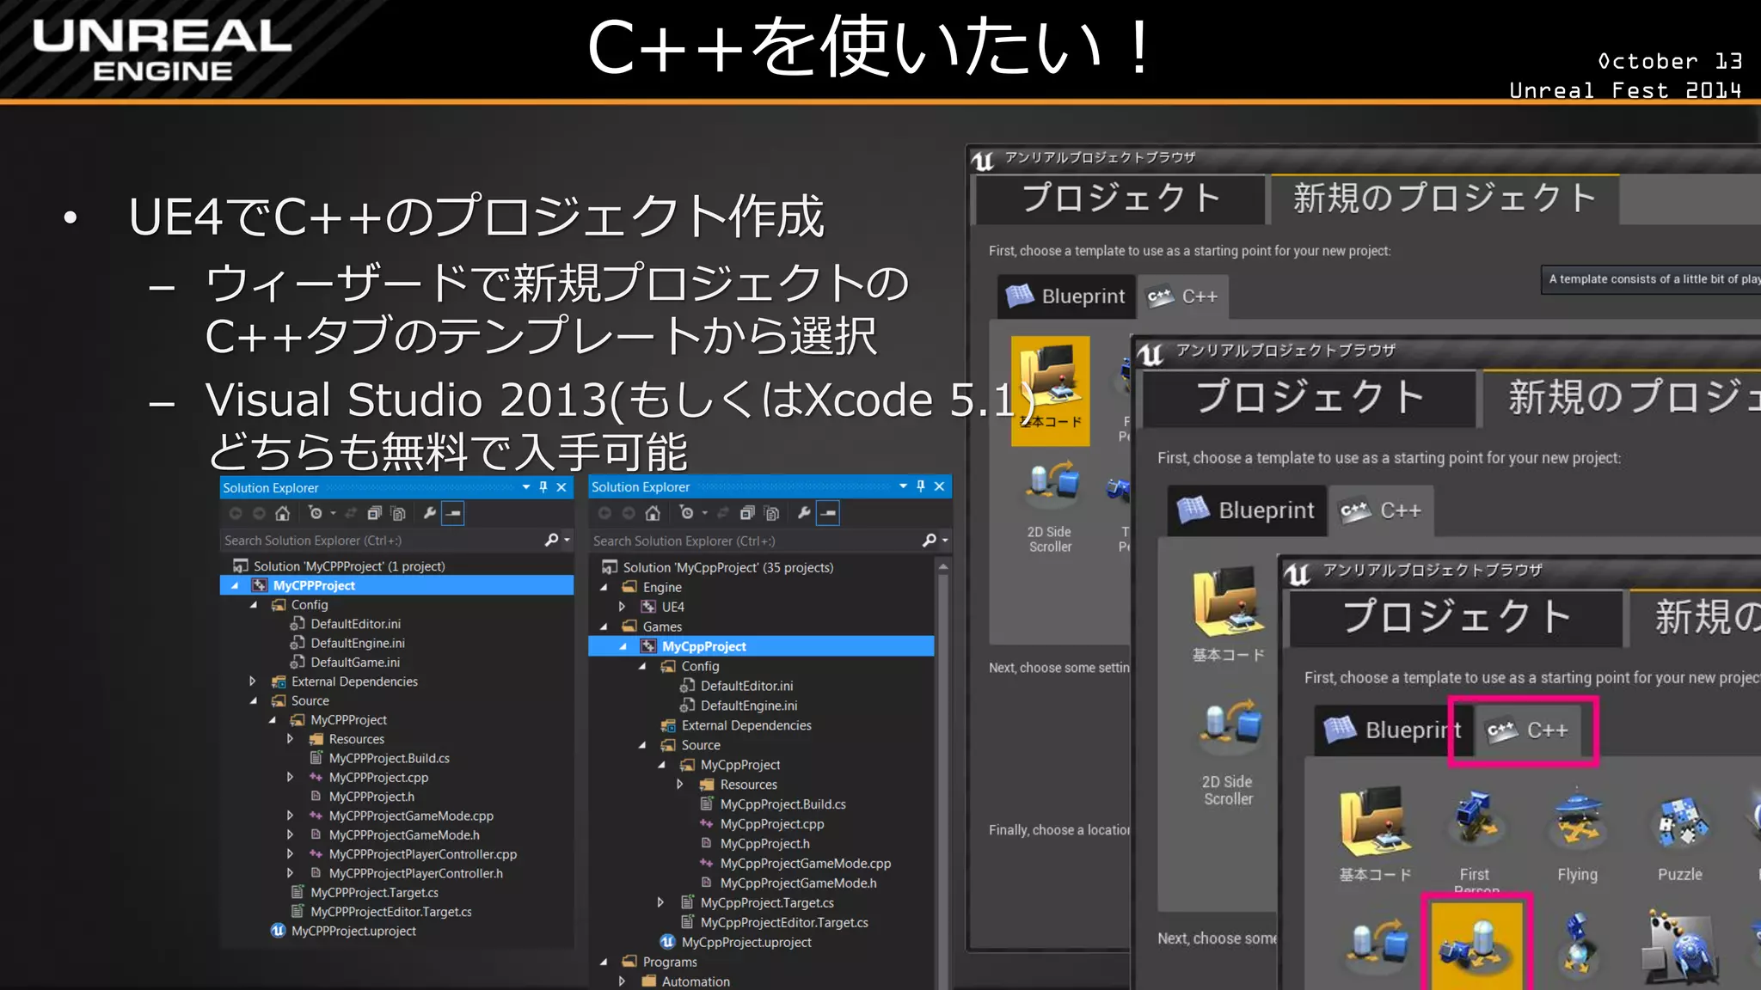Image resolution: width=1761 pixels, height=990 pixels.
Task: Click Collapse All icon in right Solution Explorer toolbar
Action: [x=747, y=513]
